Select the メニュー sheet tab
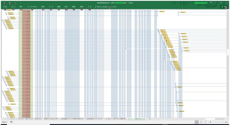Screen dimensions: 230x125 pos(13,119)
